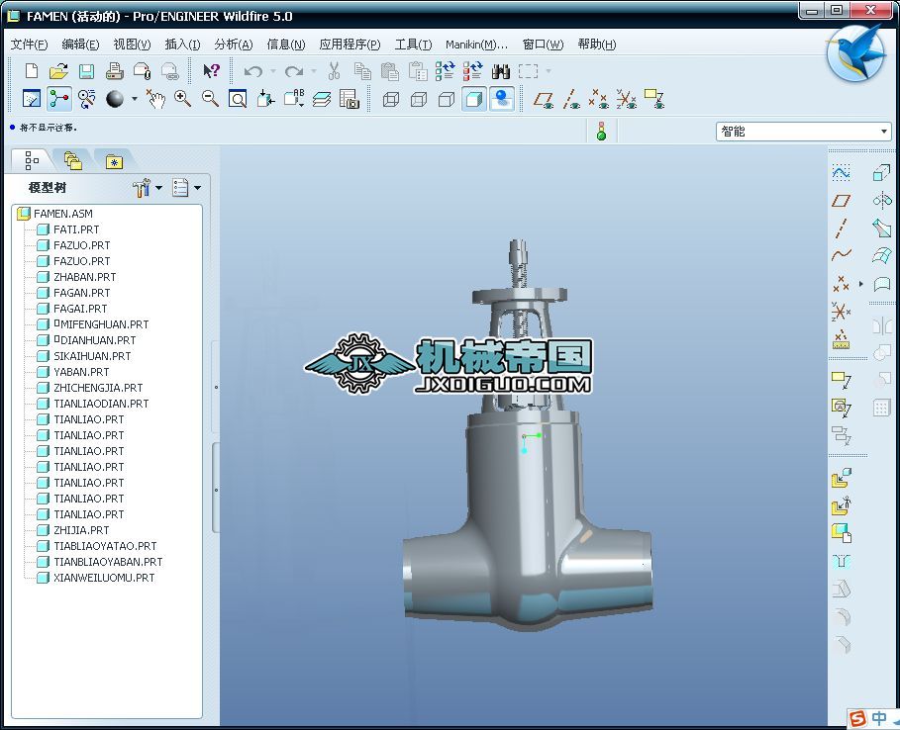
Task: Open model tree settings tools dropdown
Action: (x=147, y=188)
